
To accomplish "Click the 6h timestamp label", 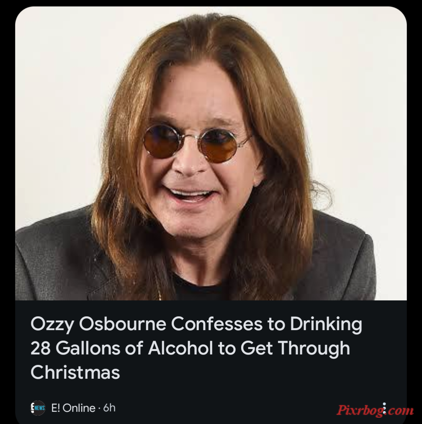I will pos(109,408).
